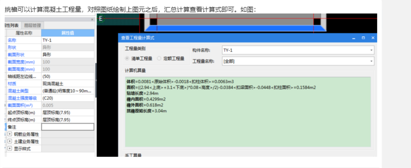Click the 起点顶标高 value 层顶标高(7.95)
This screenshot has height=168, width=411.
pos(68,113)
